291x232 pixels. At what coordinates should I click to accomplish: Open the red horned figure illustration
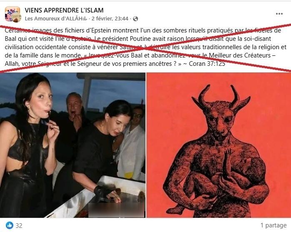[218, 145]
